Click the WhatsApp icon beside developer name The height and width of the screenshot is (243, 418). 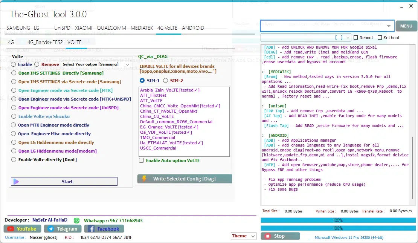click(77, 221)
